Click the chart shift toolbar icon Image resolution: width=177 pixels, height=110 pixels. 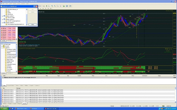coord(61,6)
